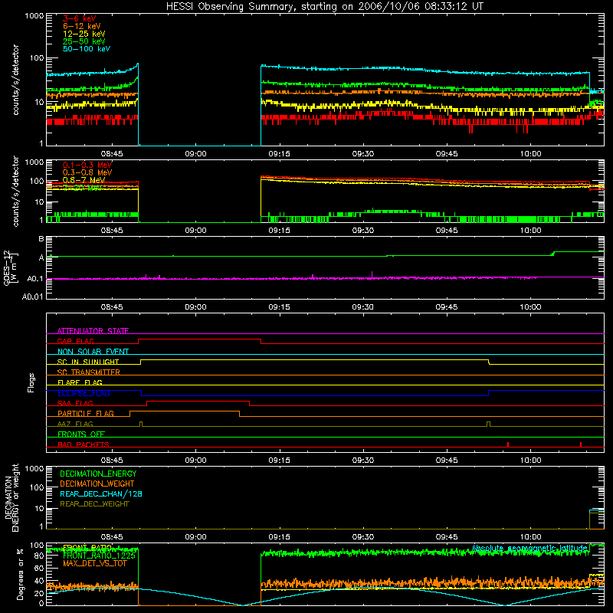Click the DECIMATION ENERGY or weight axis label

(x=11, y=498)
